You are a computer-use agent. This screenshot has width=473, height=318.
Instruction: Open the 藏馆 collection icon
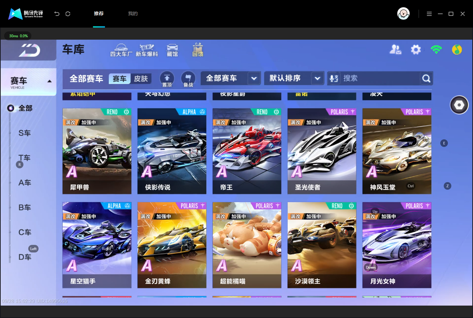(172, 50)
